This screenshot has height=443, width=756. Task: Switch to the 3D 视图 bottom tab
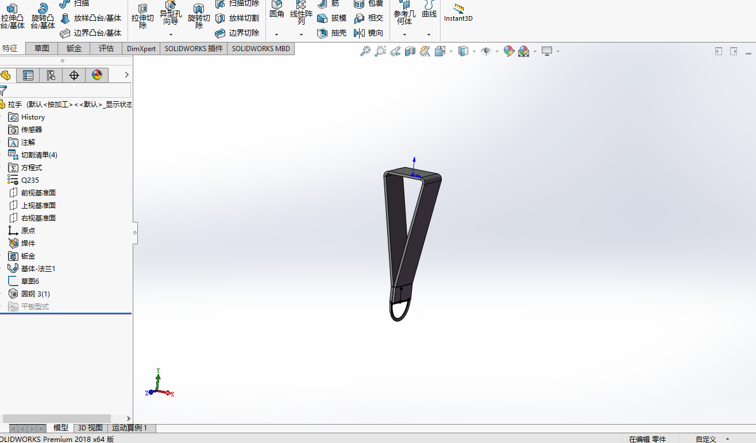tap(90, 428)
